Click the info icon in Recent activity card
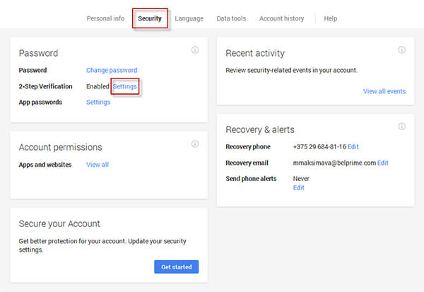This screenshot has height=292, width=424. [401, 49]
